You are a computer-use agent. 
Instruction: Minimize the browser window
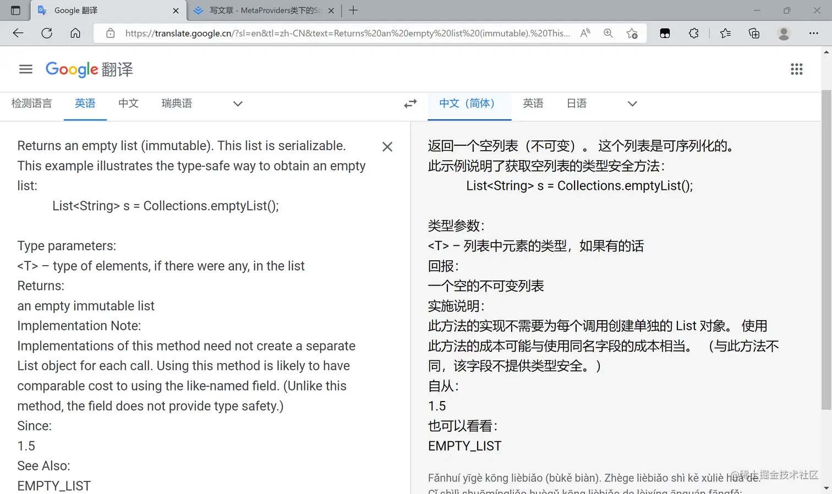pos(757,10)
